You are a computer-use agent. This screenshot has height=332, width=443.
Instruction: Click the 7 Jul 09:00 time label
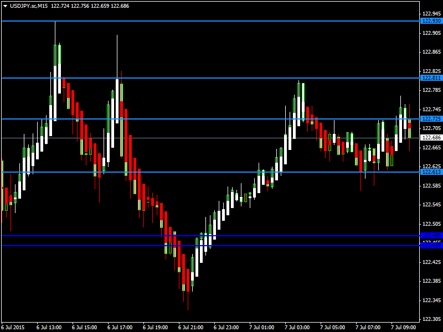point(403,327)
